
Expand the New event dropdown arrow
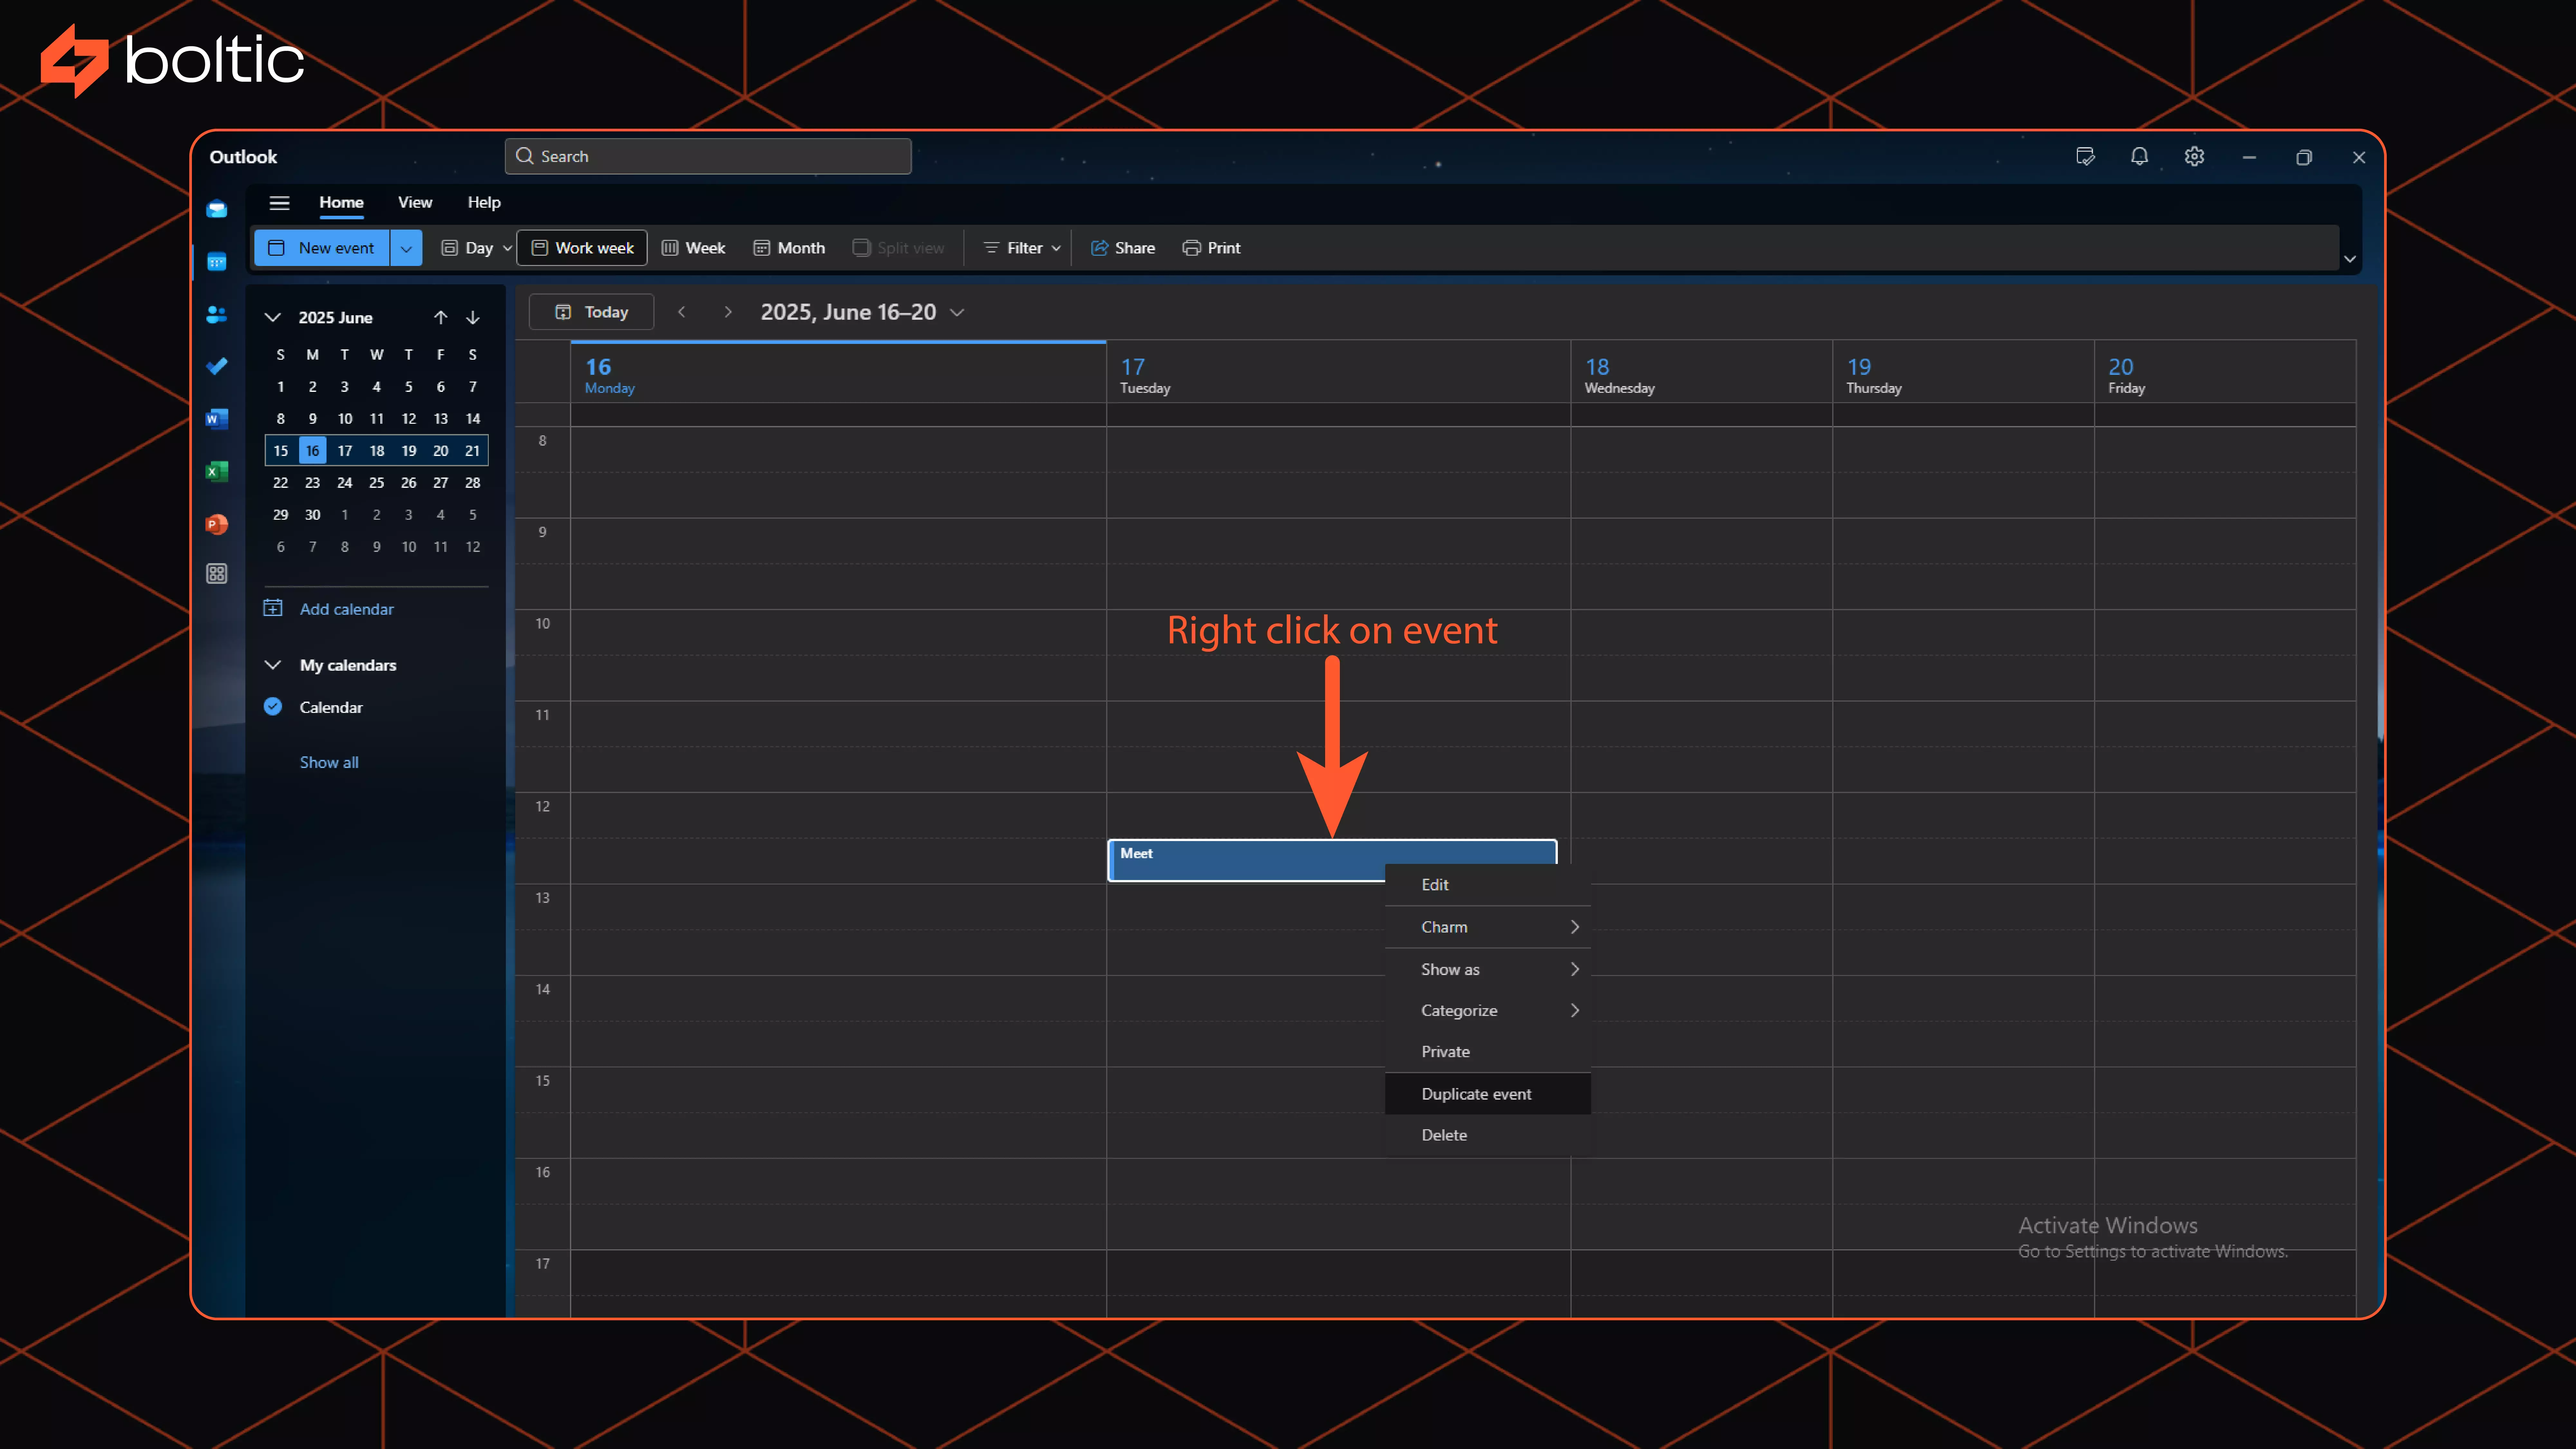click(406, 248)
